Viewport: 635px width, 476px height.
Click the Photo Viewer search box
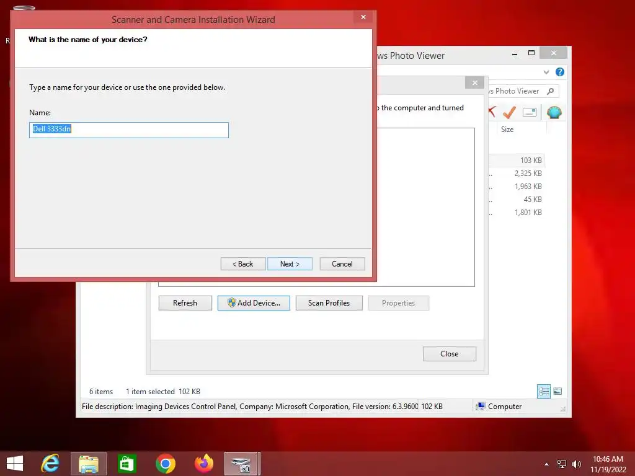(522, 91)
